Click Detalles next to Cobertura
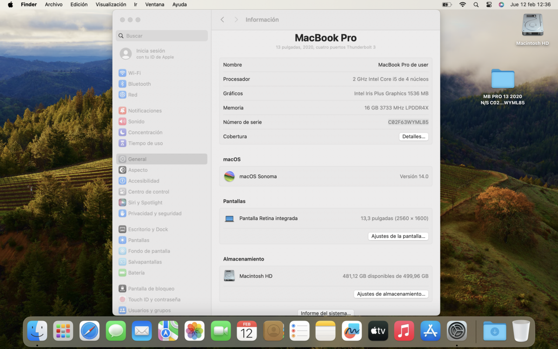This screenshot has height=349, width=558. (x=413, y=136)
